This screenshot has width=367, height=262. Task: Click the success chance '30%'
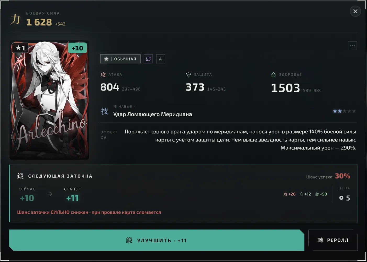343,176
